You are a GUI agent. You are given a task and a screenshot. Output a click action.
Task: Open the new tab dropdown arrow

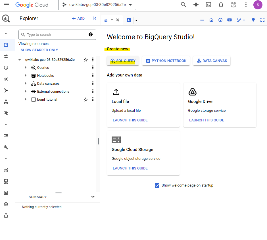pos(136,20)
